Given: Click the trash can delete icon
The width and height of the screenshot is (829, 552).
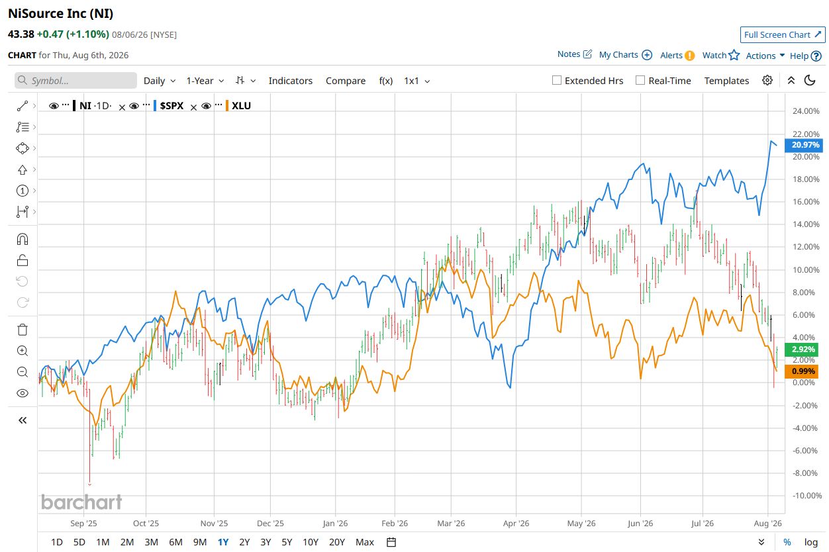Looking at the screenshot, I should (x=23, y=330).
